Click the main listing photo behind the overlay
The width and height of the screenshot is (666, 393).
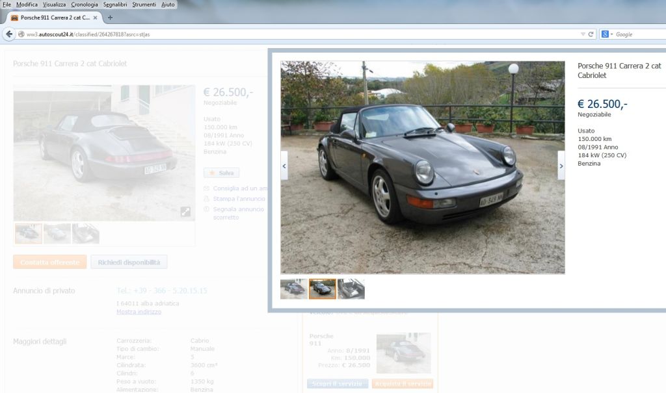point(104,153)
